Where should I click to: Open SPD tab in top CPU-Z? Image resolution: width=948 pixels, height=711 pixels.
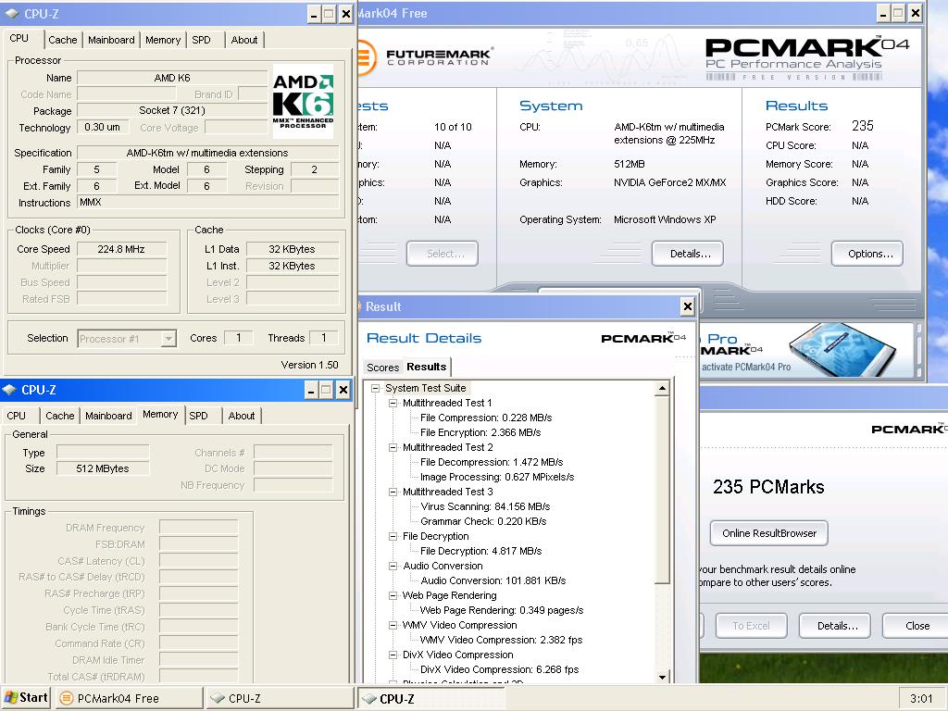(201, 40)
